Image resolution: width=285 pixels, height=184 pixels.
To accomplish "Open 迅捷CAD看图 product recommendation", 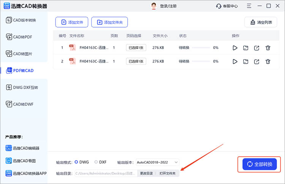I will click(21, 161).
